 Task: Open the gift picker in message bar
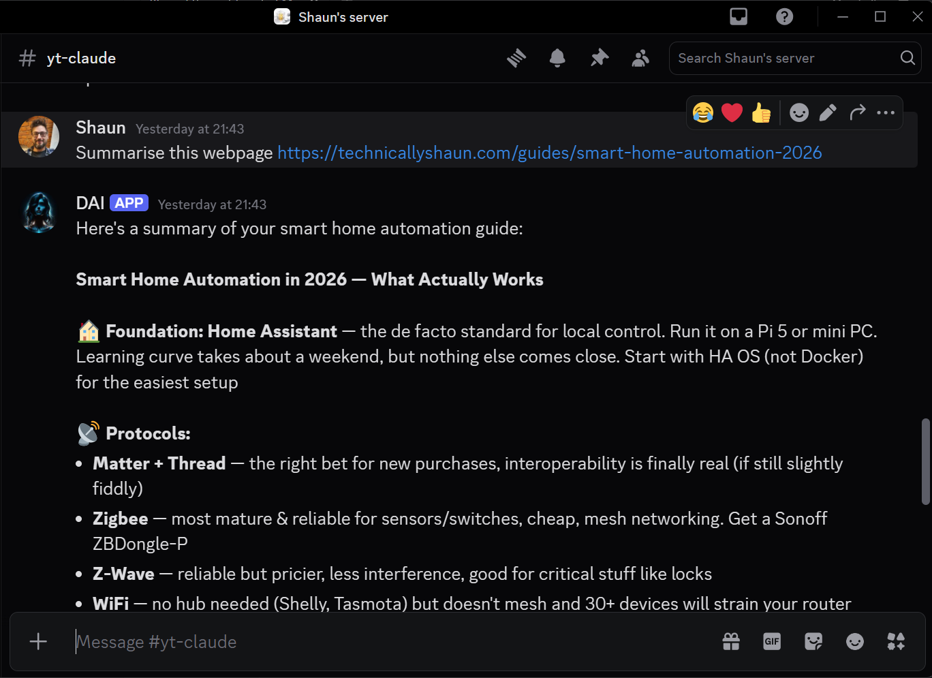[730, 641]
